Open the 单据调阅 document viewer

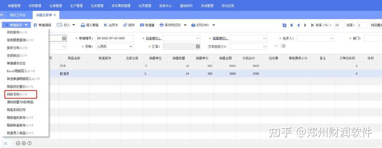[x=42, y=25]
